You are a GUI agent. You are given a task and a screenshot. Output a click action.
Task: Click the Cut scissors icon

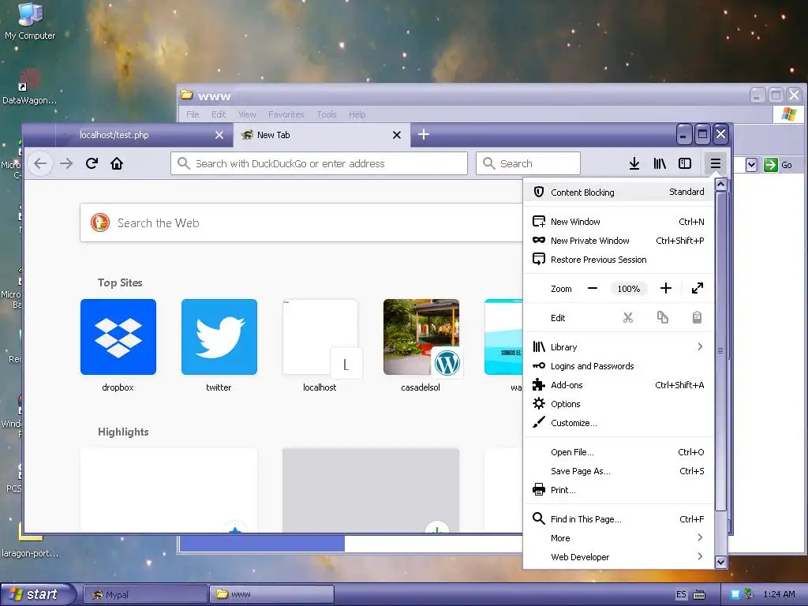point(627,318)
